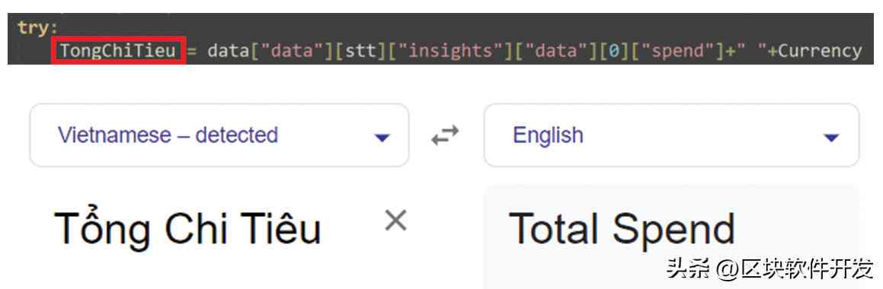Click the equals sign after TongChiTieu
The width and height of the screenshot is (883, 289).
tap(191, 52)
